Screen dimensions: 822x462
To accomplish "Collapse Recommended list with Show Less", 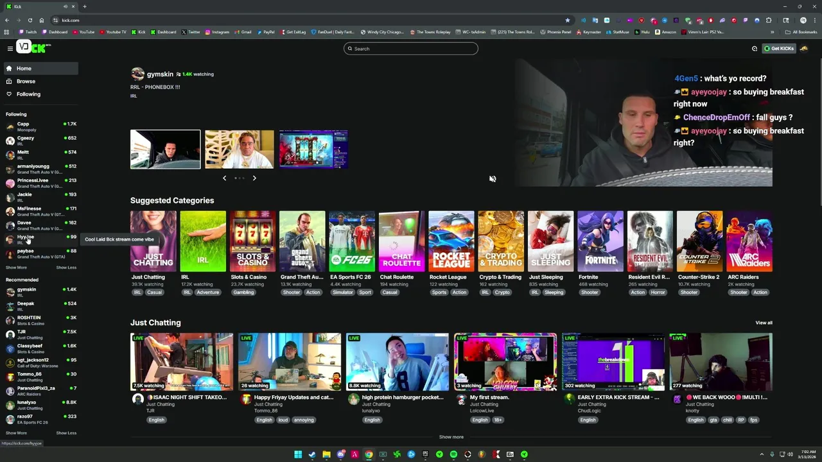I will tap(66, 433).
